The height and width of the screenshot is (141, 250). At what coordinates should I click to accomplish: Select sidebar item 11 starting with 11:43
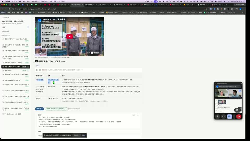(x=15, y=91)
